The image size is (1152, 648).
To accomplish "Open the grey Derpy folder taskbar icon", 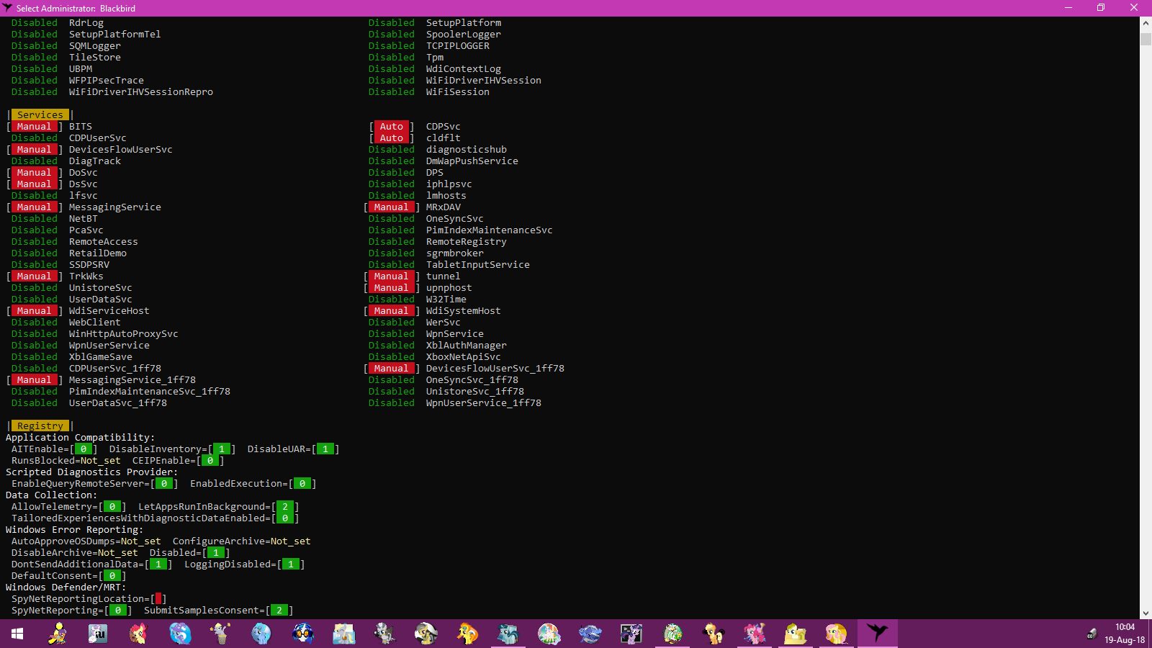I will click(344, 634).
